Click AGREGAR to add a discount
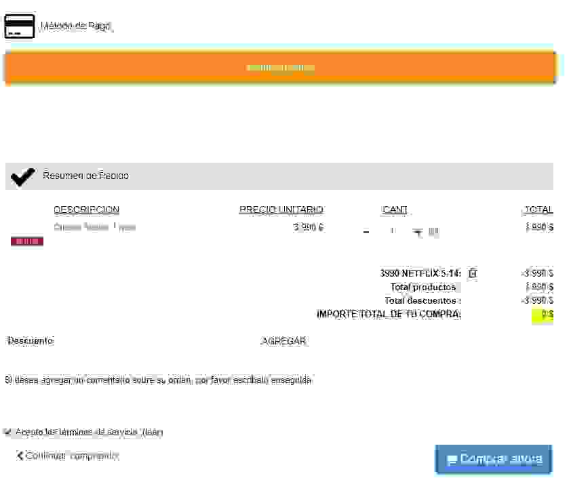This screenshot has height=482, width=571. pos(283,341)
